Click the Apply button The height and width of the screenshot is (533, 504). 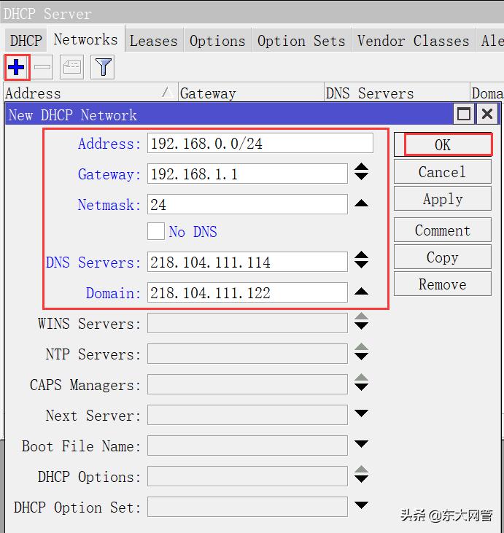pyautogui.click(x=443, y=198)
